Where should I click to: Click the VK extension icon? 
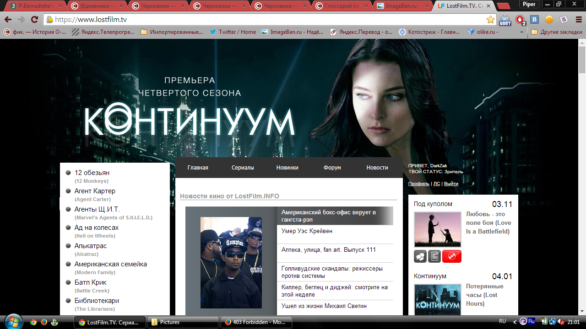click(534, 20)
